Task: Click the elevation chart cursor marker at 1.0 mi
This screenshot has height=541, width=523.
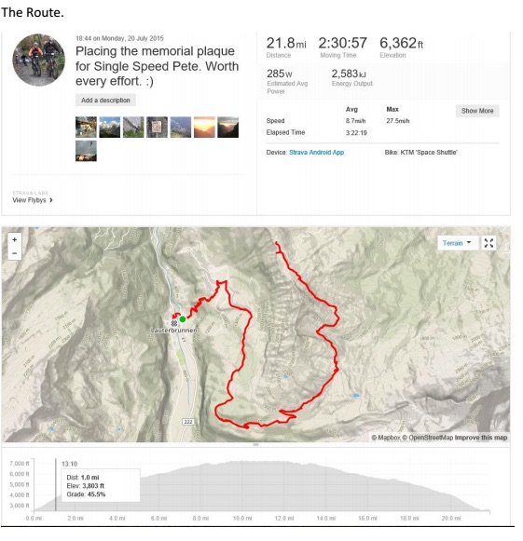Action: pyautogui.click(x=56, y=485)
